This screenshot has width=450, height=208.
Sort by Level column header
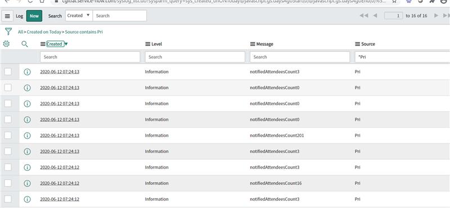[x=157, y=44]
